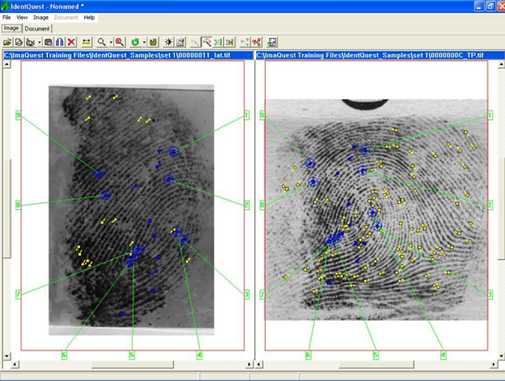Image resolution: width=505 pixels, height=381 pixels.
Task: Click the save chart image icon
Action: tap(272, 42)
